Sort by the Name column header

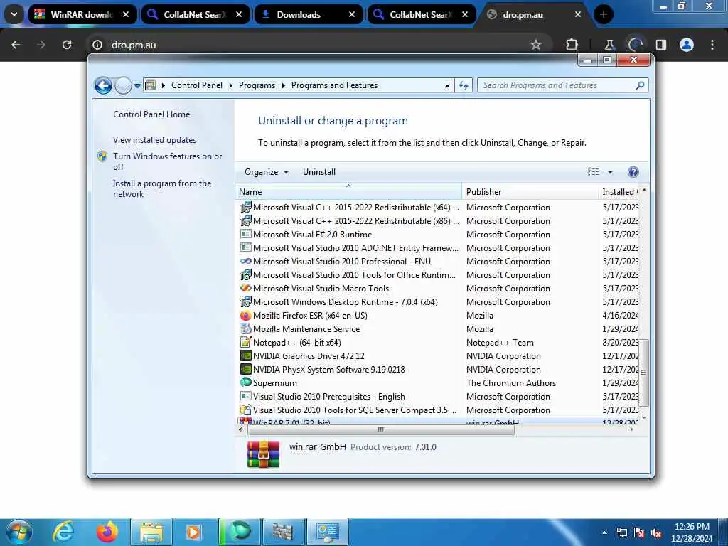348,192
